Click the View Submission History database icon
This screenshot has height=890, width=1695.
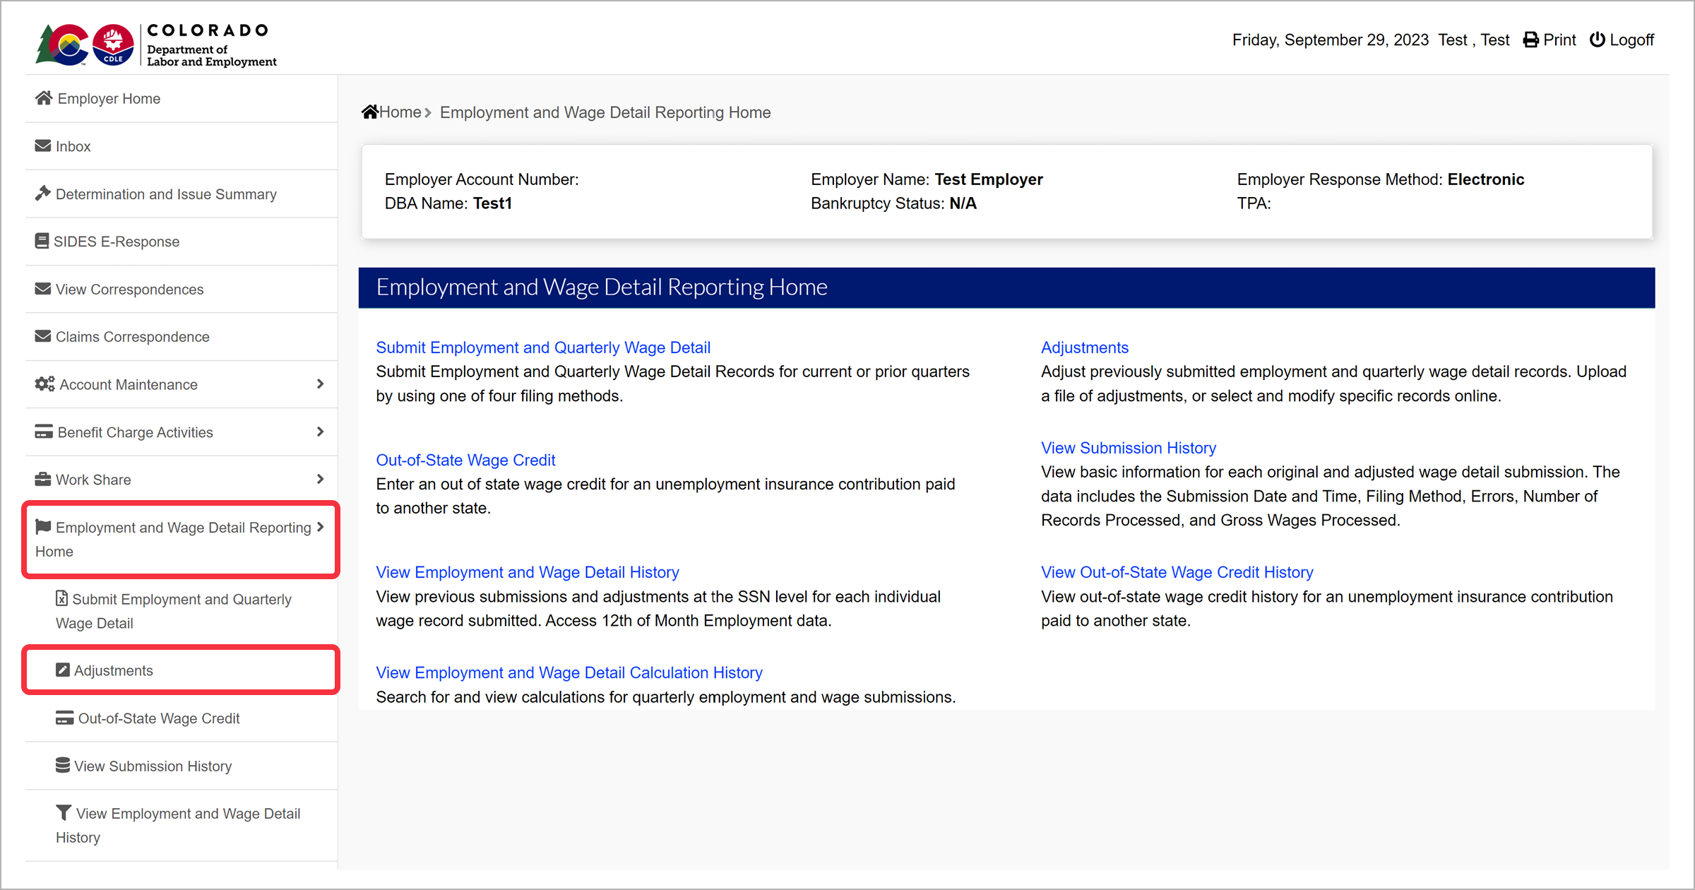pyautogui.click(x=63, y=766)
